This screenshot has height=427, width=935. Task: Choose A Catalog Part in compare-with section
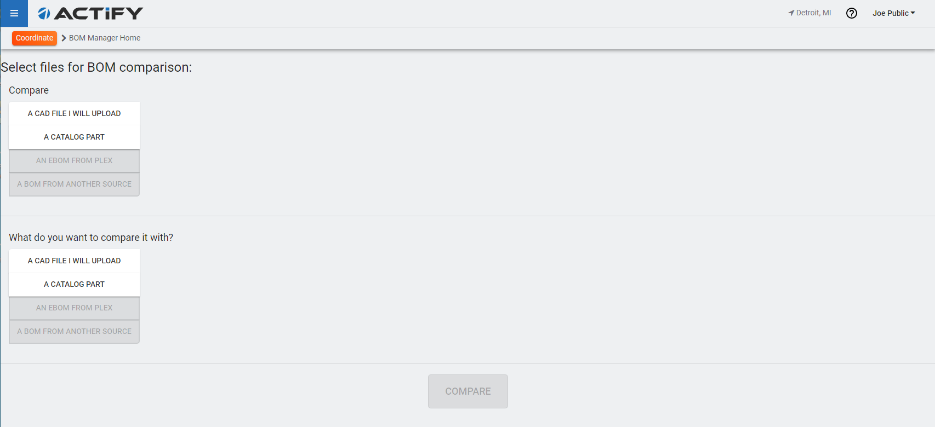[x=74, y=284]
